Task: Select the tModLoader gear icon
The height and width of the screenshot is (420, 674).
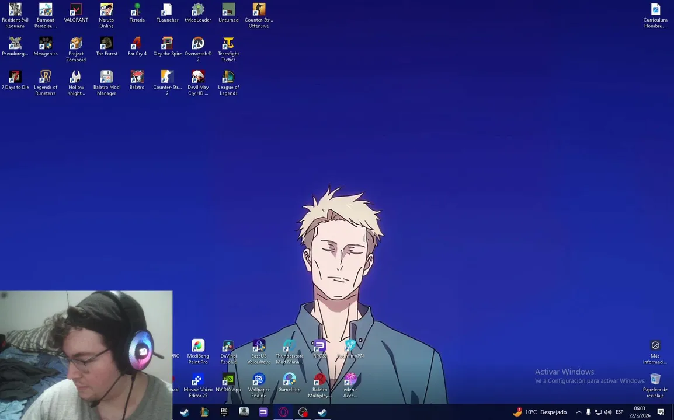Action: pyautogui.click(x=198, y=13)
